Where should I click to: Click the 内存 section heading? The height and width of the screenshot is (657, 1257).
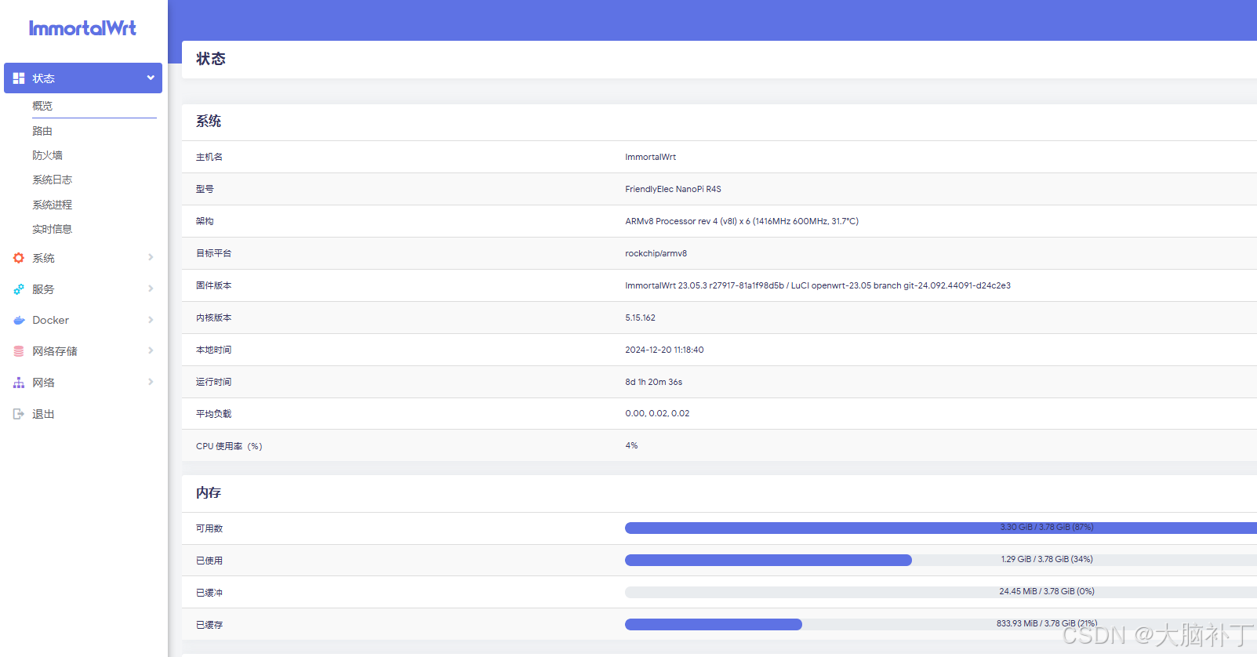(x=209, y=492)
